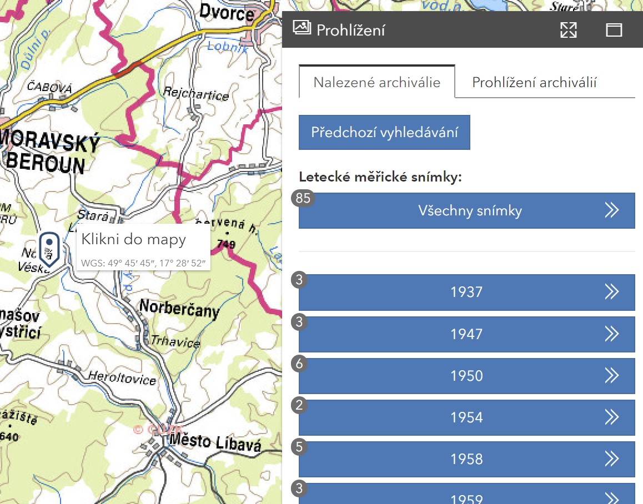Viewport: 643px width, 504px height.
Task: Click the fullscreen expand icon in the panel header
Action: click(569, 30)
